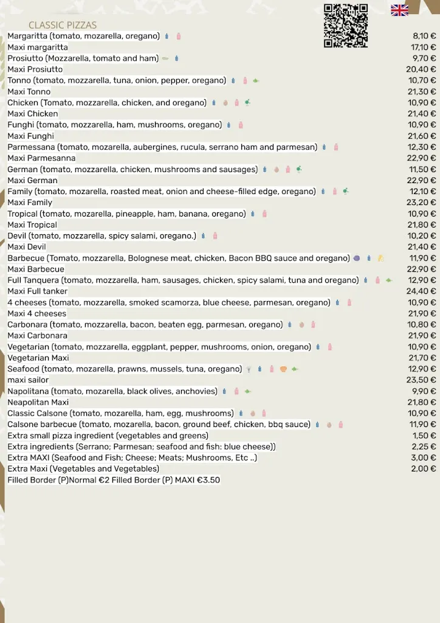Click the Neapolitan Maxi item
Screen dimensions: 440x623
tap(38, 403)
